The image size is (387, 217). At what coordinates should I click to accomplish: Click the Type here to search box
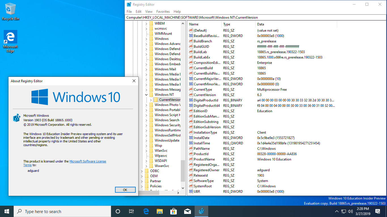[x=62, y=211]
